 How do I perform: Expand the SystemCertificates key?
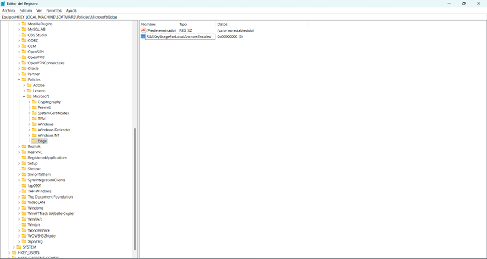[29, 113]
